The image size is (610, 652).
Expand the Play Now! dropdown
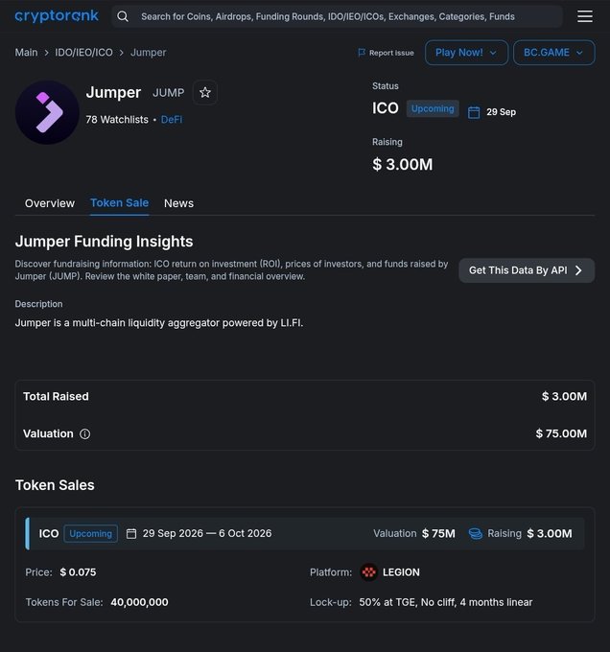[466, 53]
